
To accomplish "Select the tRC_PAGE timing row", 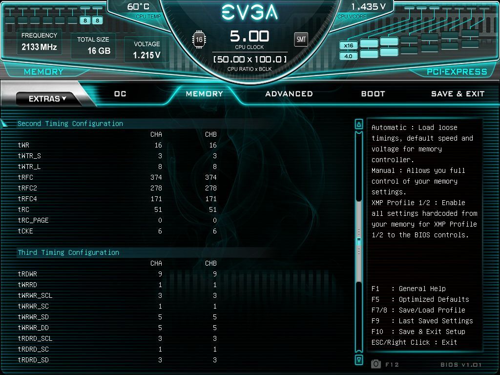I will 117,220.
